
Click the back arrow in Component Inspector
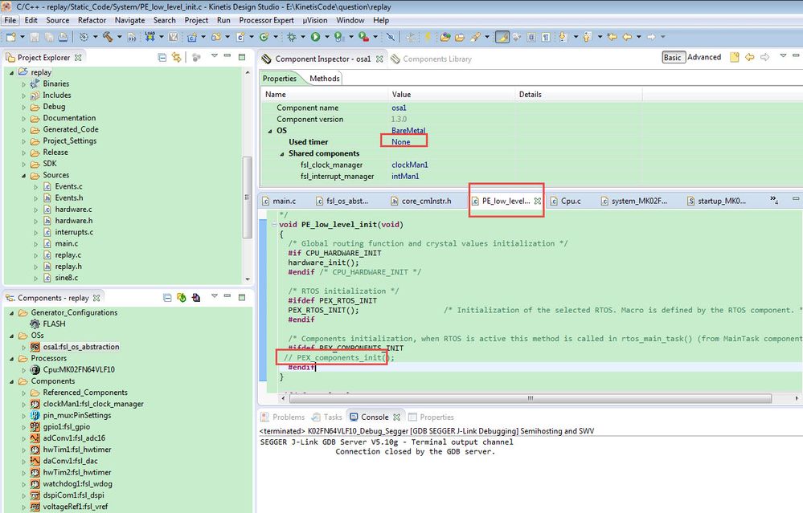coord(750,57)
